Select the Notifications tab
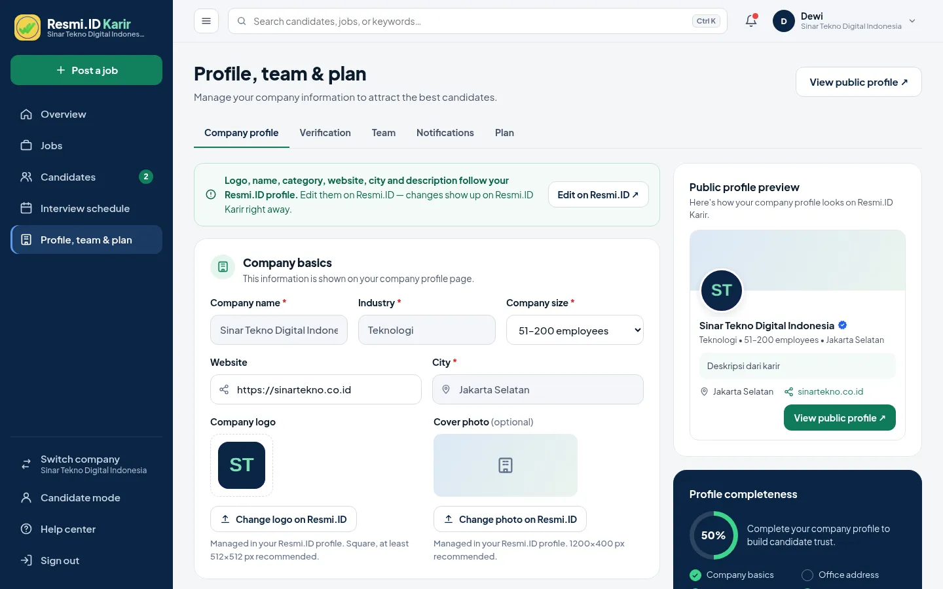943x589 pixels. [445, 133]
